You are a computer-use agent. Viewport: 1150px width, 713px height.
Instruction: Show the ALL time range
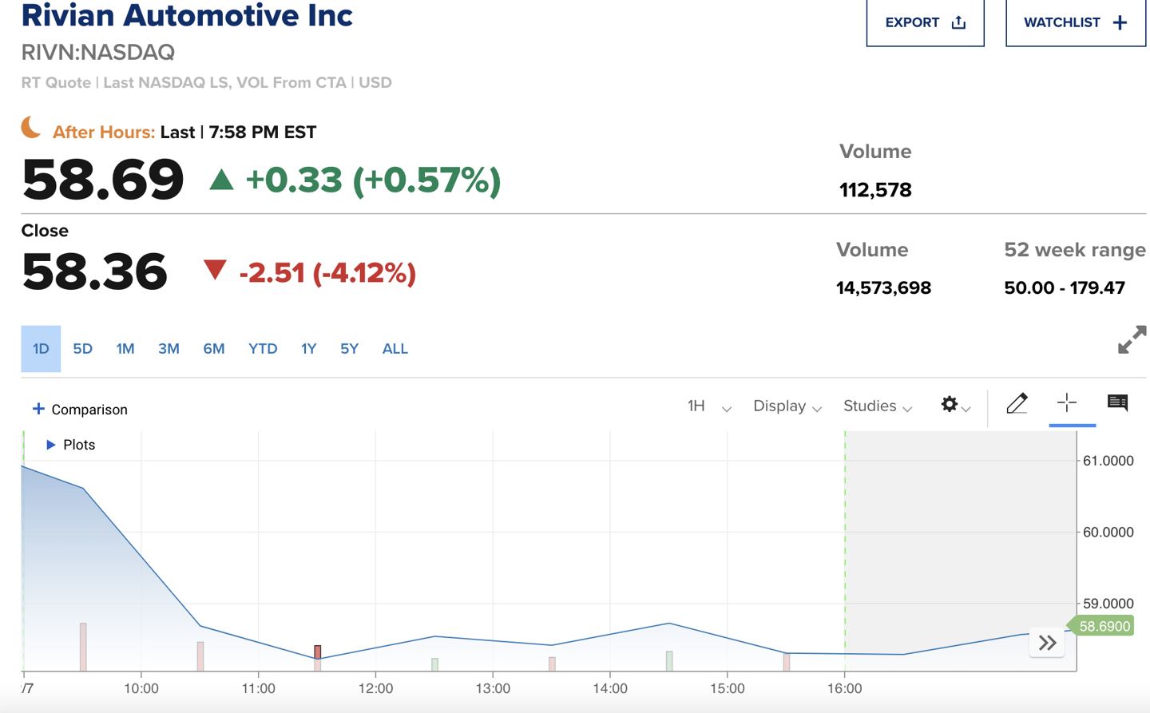pyautogui.click(x=395, y=349)
